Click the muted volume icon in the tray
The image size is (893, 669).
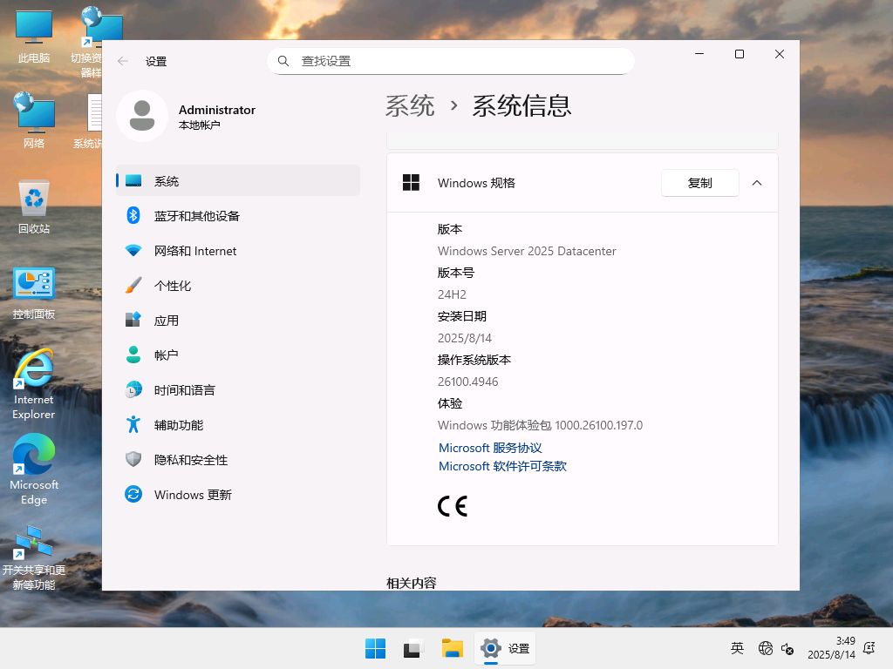787,648
